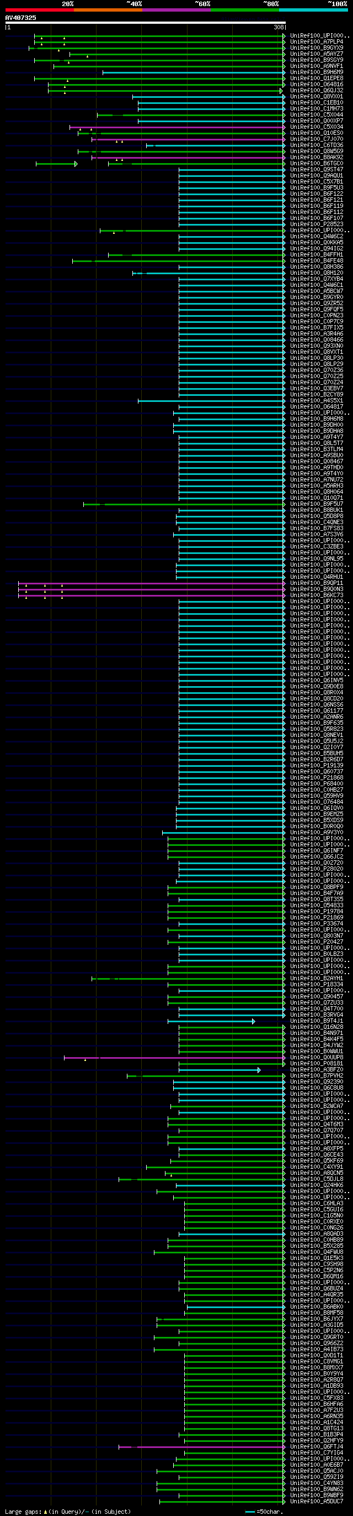The image size is (353, 1516).
Task: Click UniRef100_C1MH73 label
Action: pyautogui.click(x=317, y=109)
